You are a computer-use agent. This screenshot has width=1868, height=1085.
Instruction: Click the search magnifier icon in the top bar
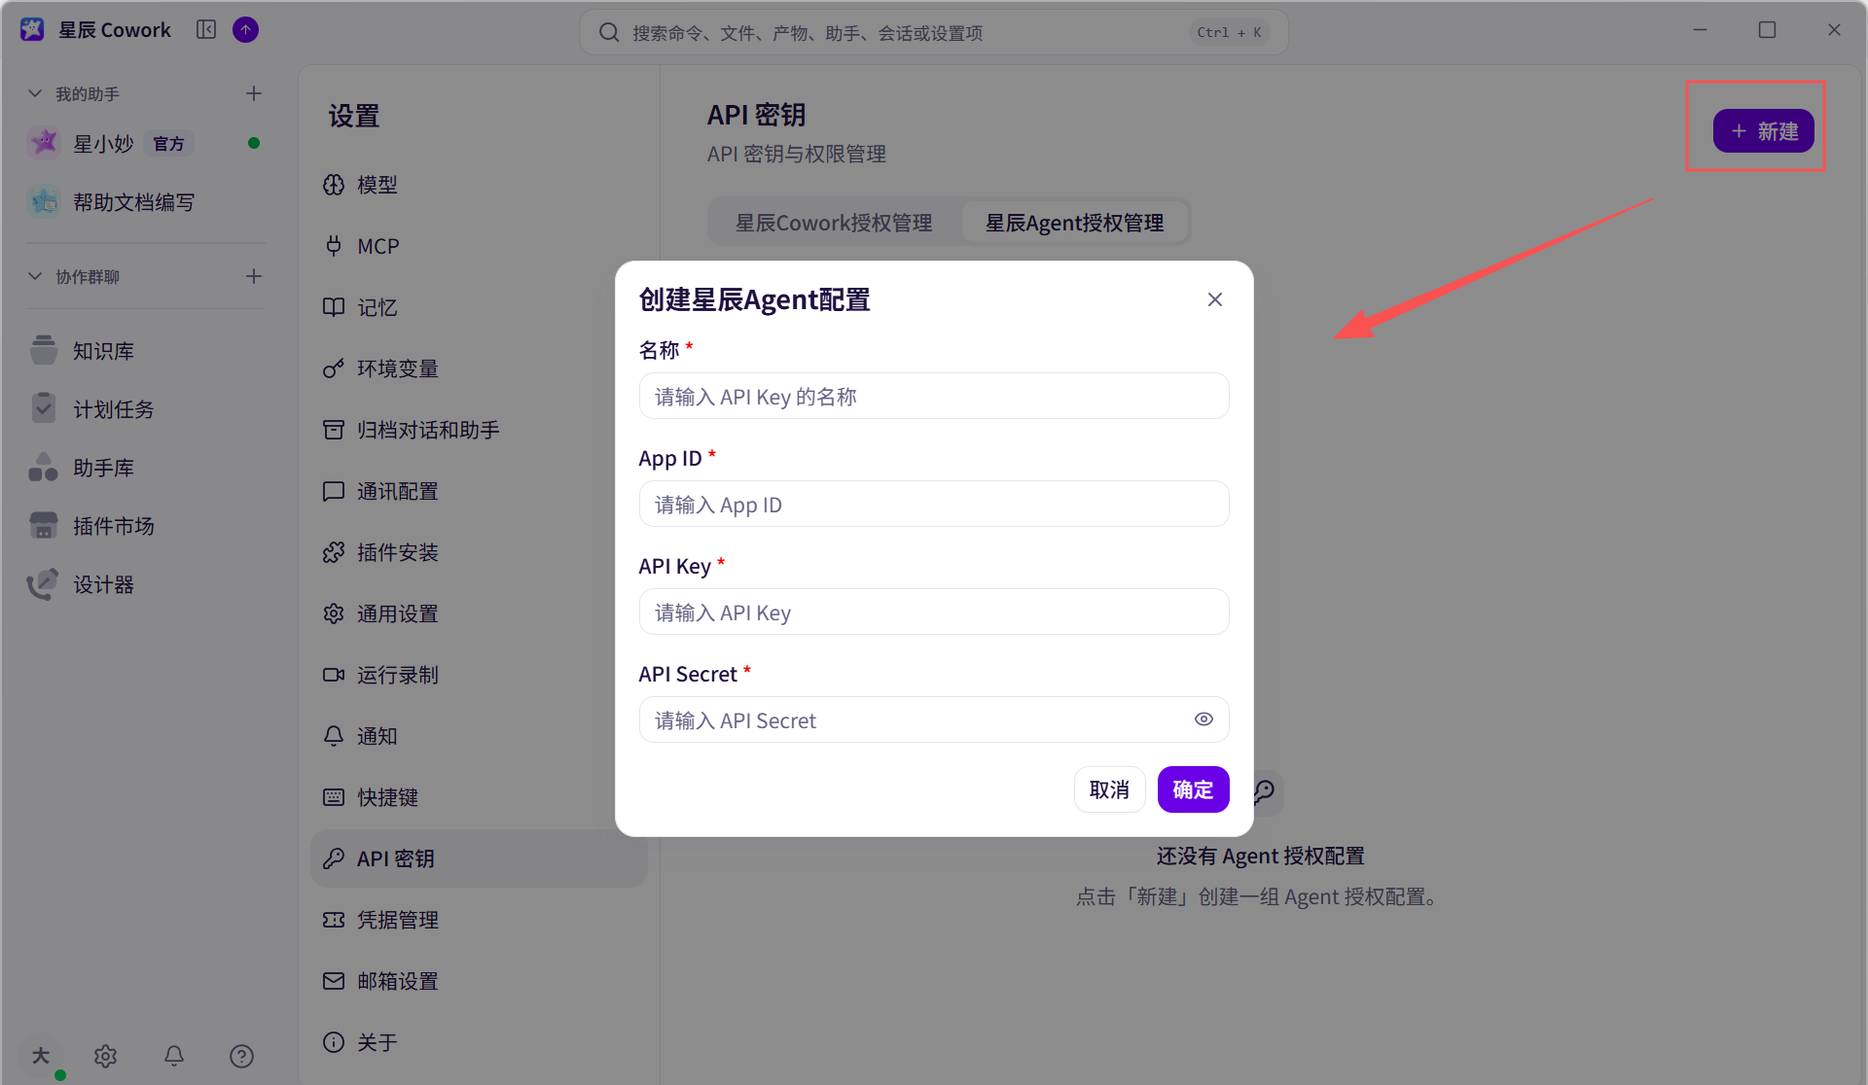point(609,33)
